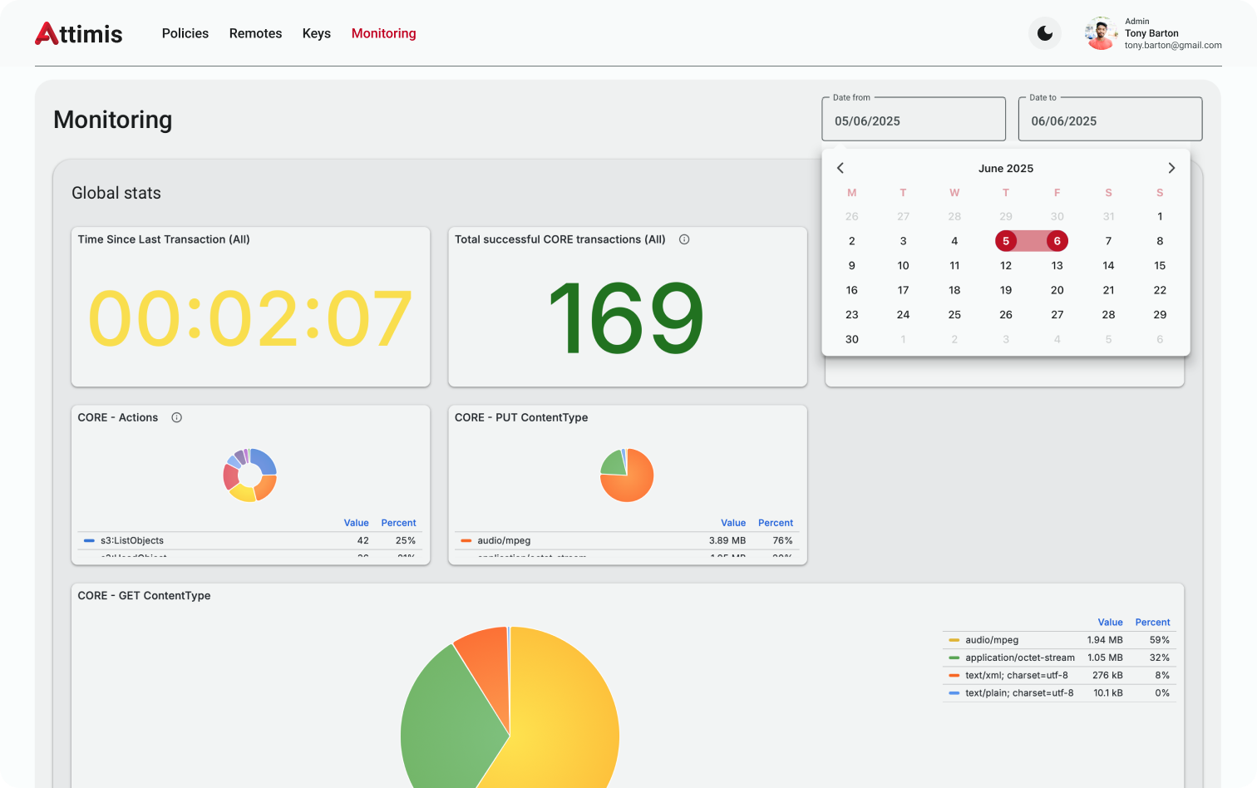Sort PUT ContentType by Percent column
This screenshot has width=1257, height=788.
775,523
